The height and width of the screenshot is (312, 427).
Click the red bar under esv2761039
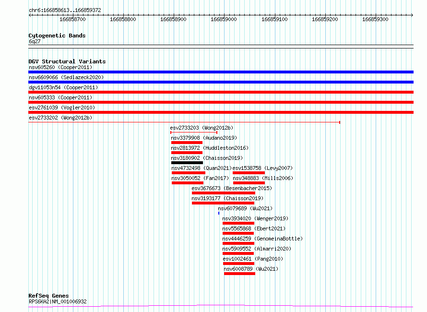click(x=221, y=112)
